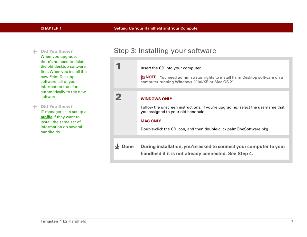Screen dimensions: 307x237
Task: Click the plus icon beside the first Did You Know
Action: click(x=35, y=52)
